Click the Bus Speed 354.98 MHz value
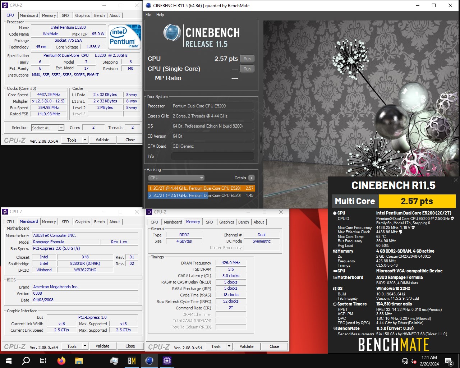The height and width of the screenshot is (368, 460). tap(49, 107)
